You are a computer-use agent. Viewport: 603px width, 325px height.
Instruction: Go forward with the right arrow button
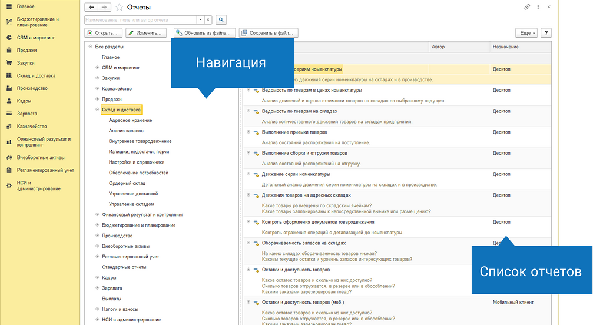(104, 7)
